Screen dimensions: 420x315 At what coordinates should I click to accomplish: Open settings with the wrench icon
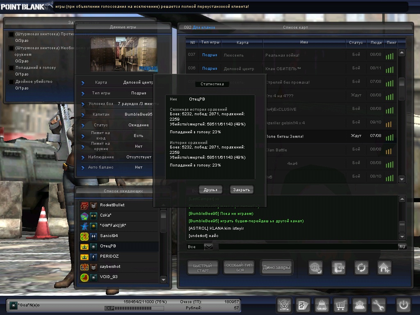379,305
